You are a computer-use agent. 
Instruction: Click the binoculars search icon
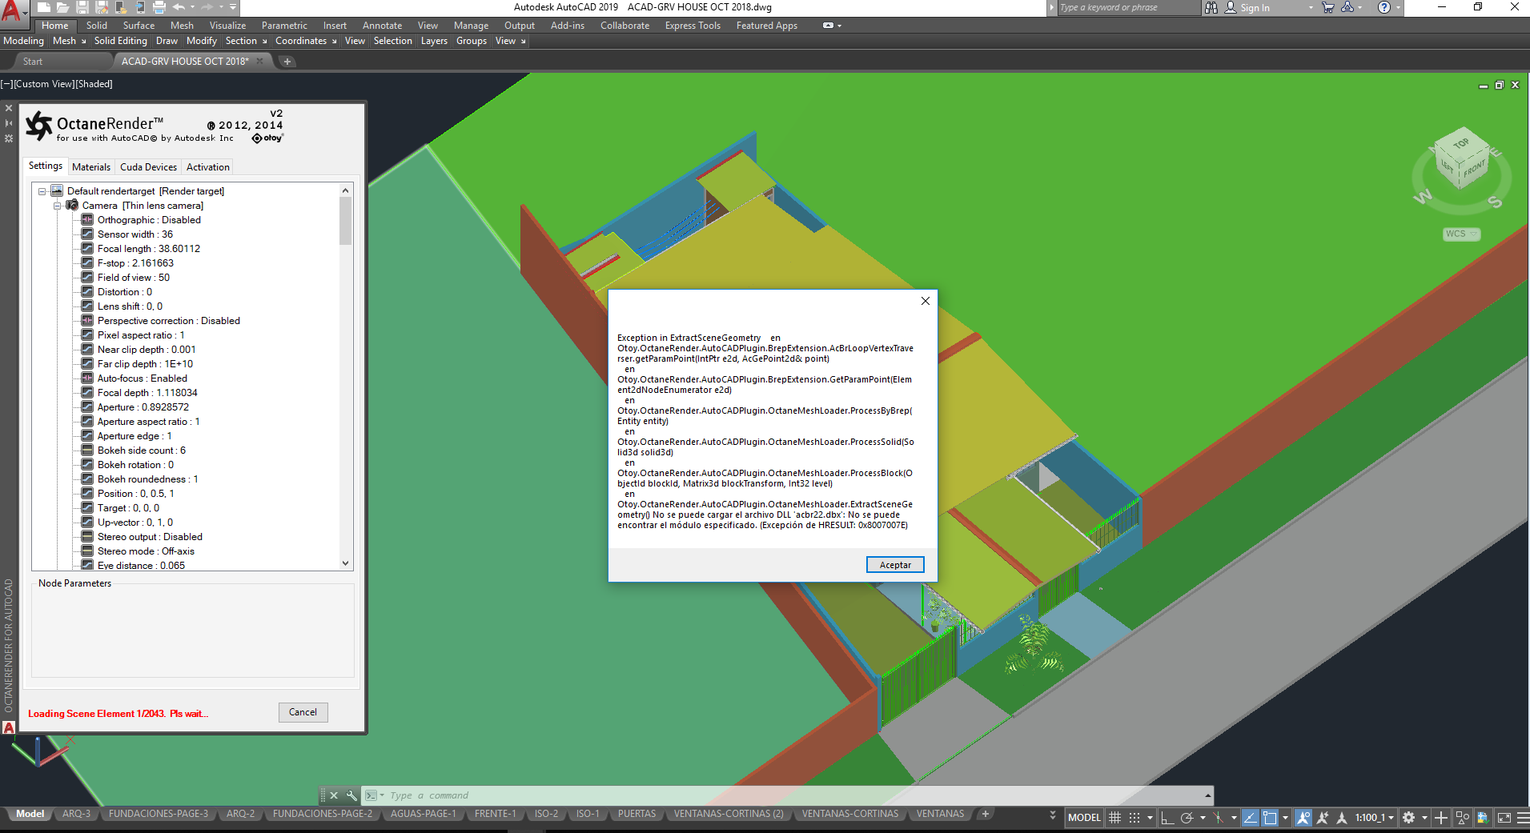tap(1211, 7)
